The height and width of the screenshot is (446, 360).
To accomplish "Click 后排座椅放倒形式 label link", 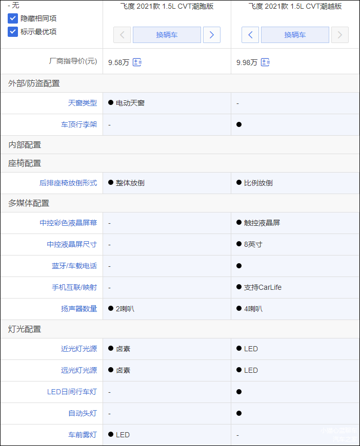I will click(68, 183).
